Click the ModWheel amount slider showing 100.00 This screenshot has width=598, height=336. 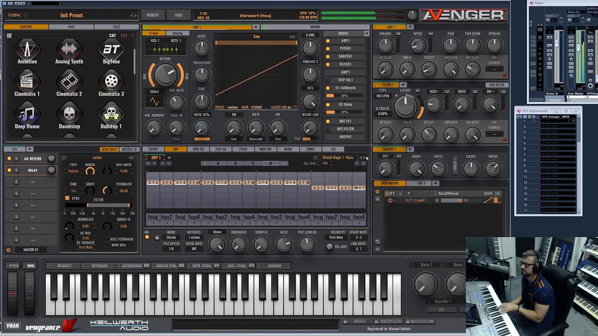pyautogui.click(x=461, y=201)
